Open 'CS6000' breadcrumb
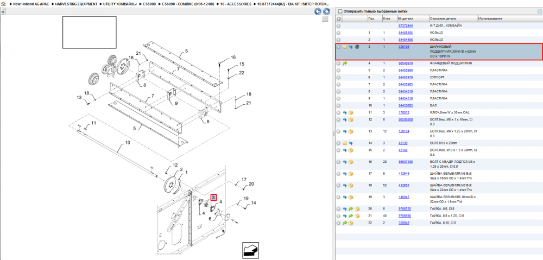This screenshot has width=543, height=260. point(150,4)
